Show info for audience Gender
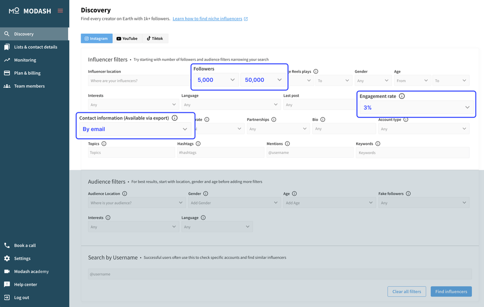Image resolution: width=484 pixels, height=307 pixels. pos(206,194)
